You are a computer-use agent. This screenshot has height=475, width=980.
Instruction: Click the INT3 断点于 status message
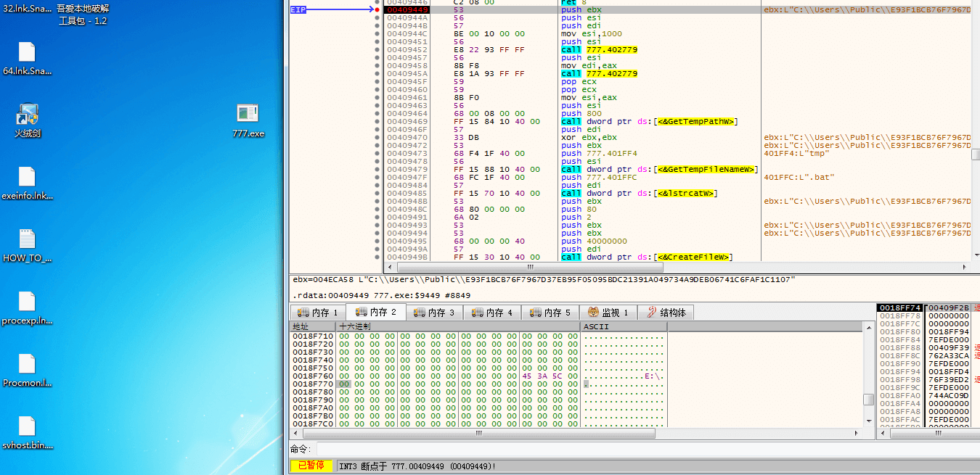pyautogui.click(x=417, y=466)
